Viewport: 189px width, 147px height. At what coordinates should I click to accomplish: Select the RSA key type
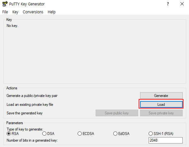13,134
